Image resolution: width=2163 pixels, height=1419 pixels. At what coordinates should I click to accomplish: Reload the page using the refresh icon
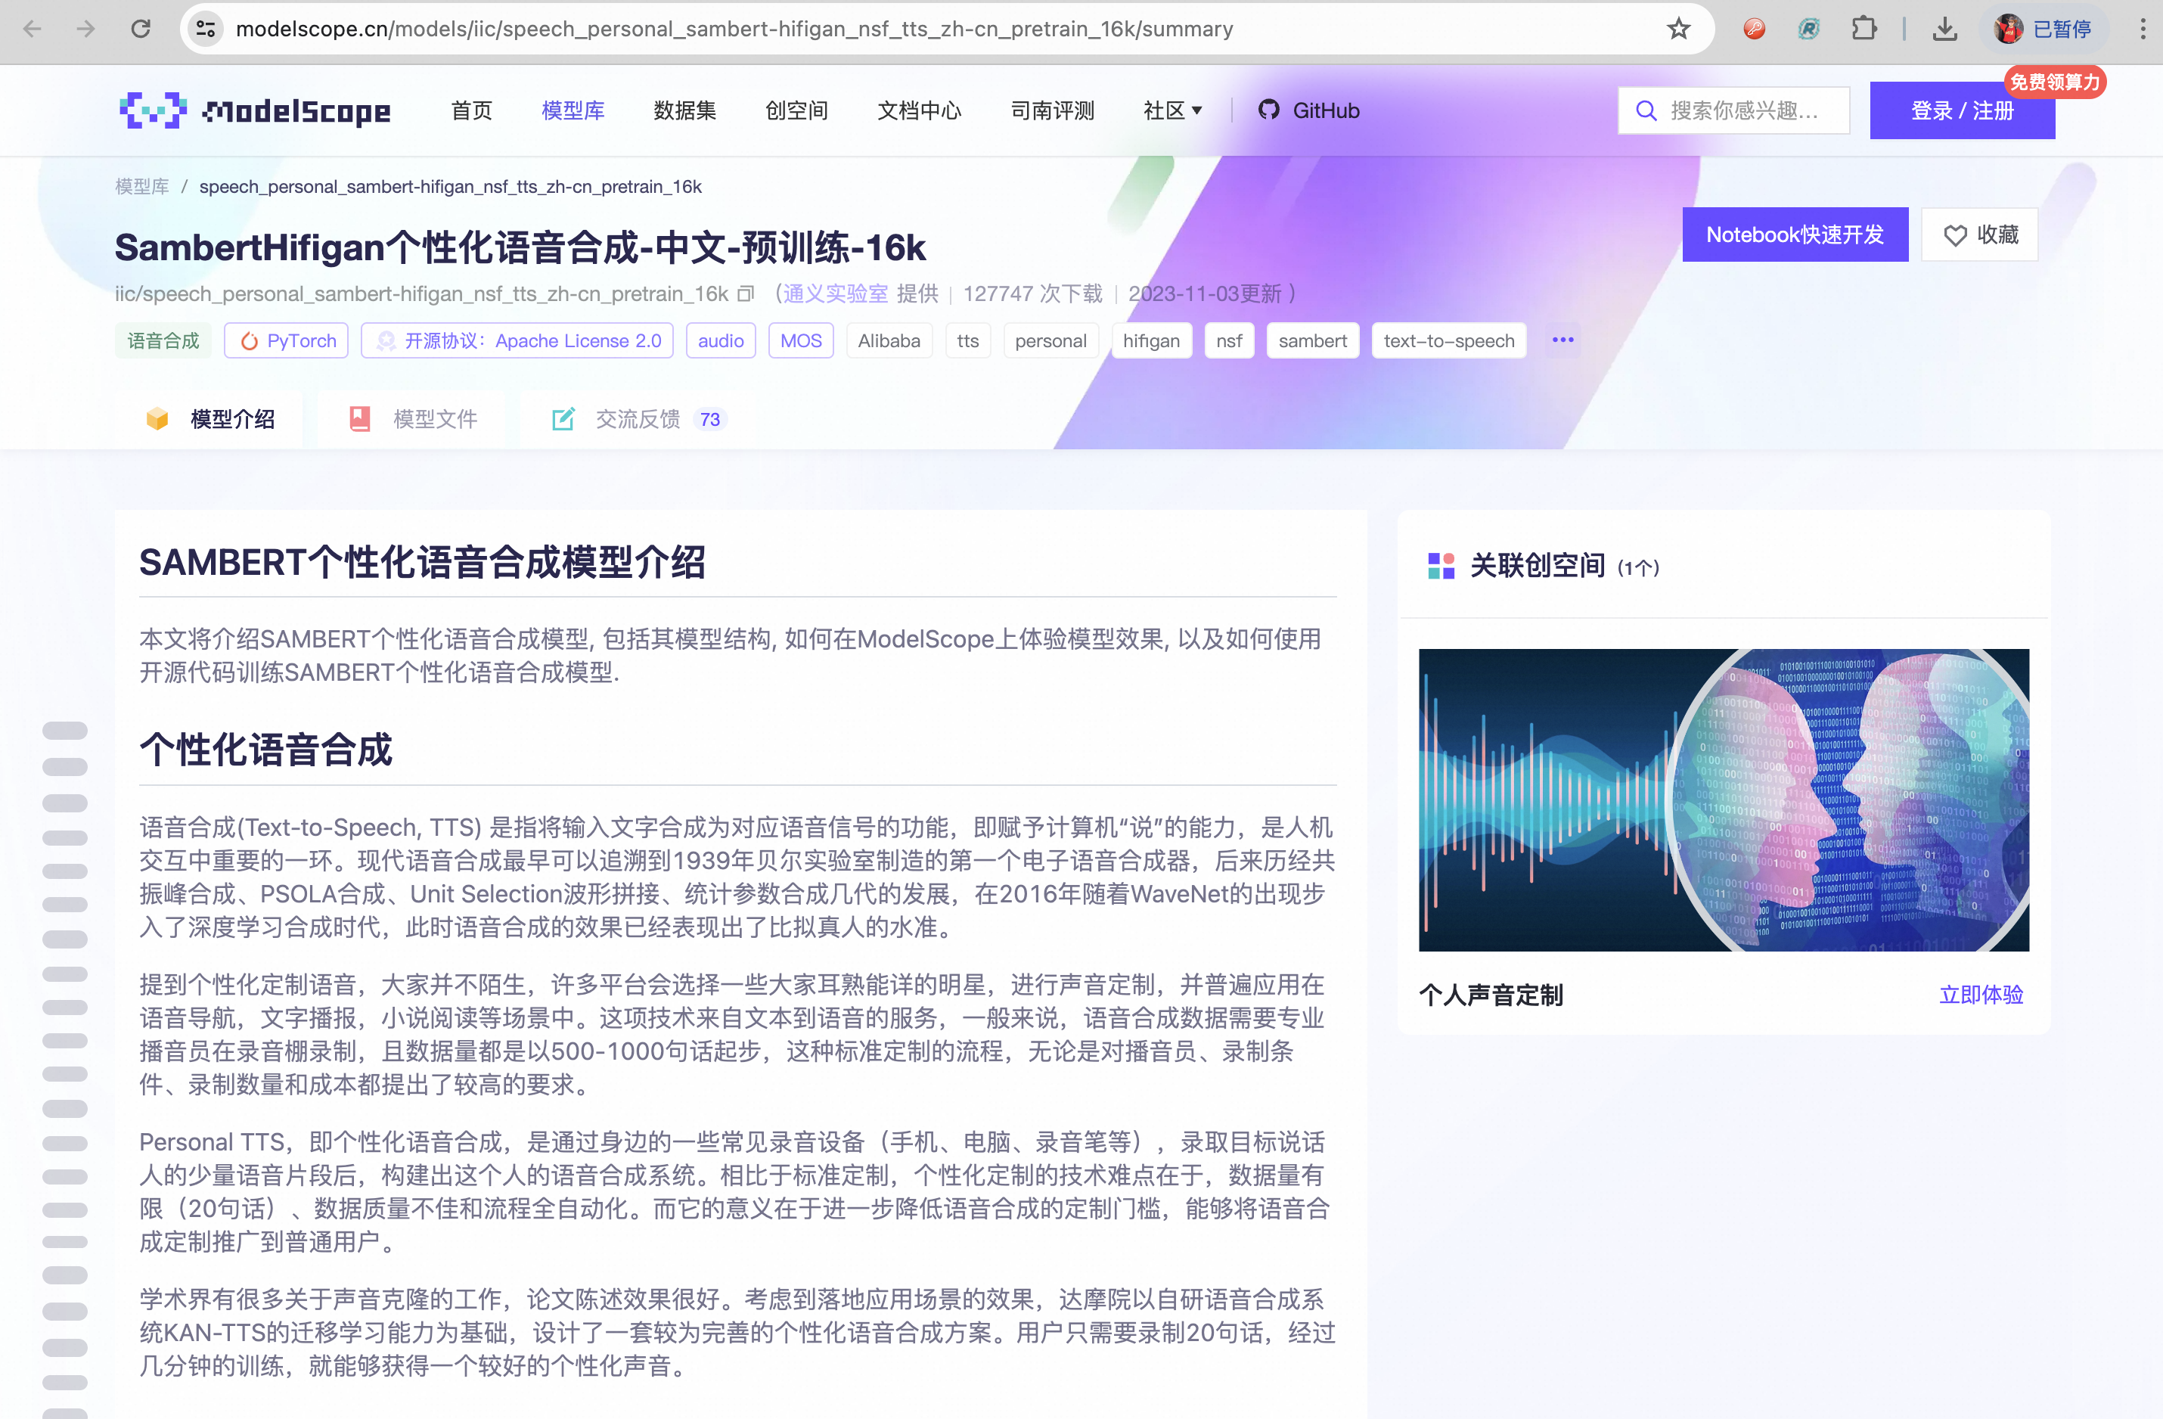tap(141, 29)
